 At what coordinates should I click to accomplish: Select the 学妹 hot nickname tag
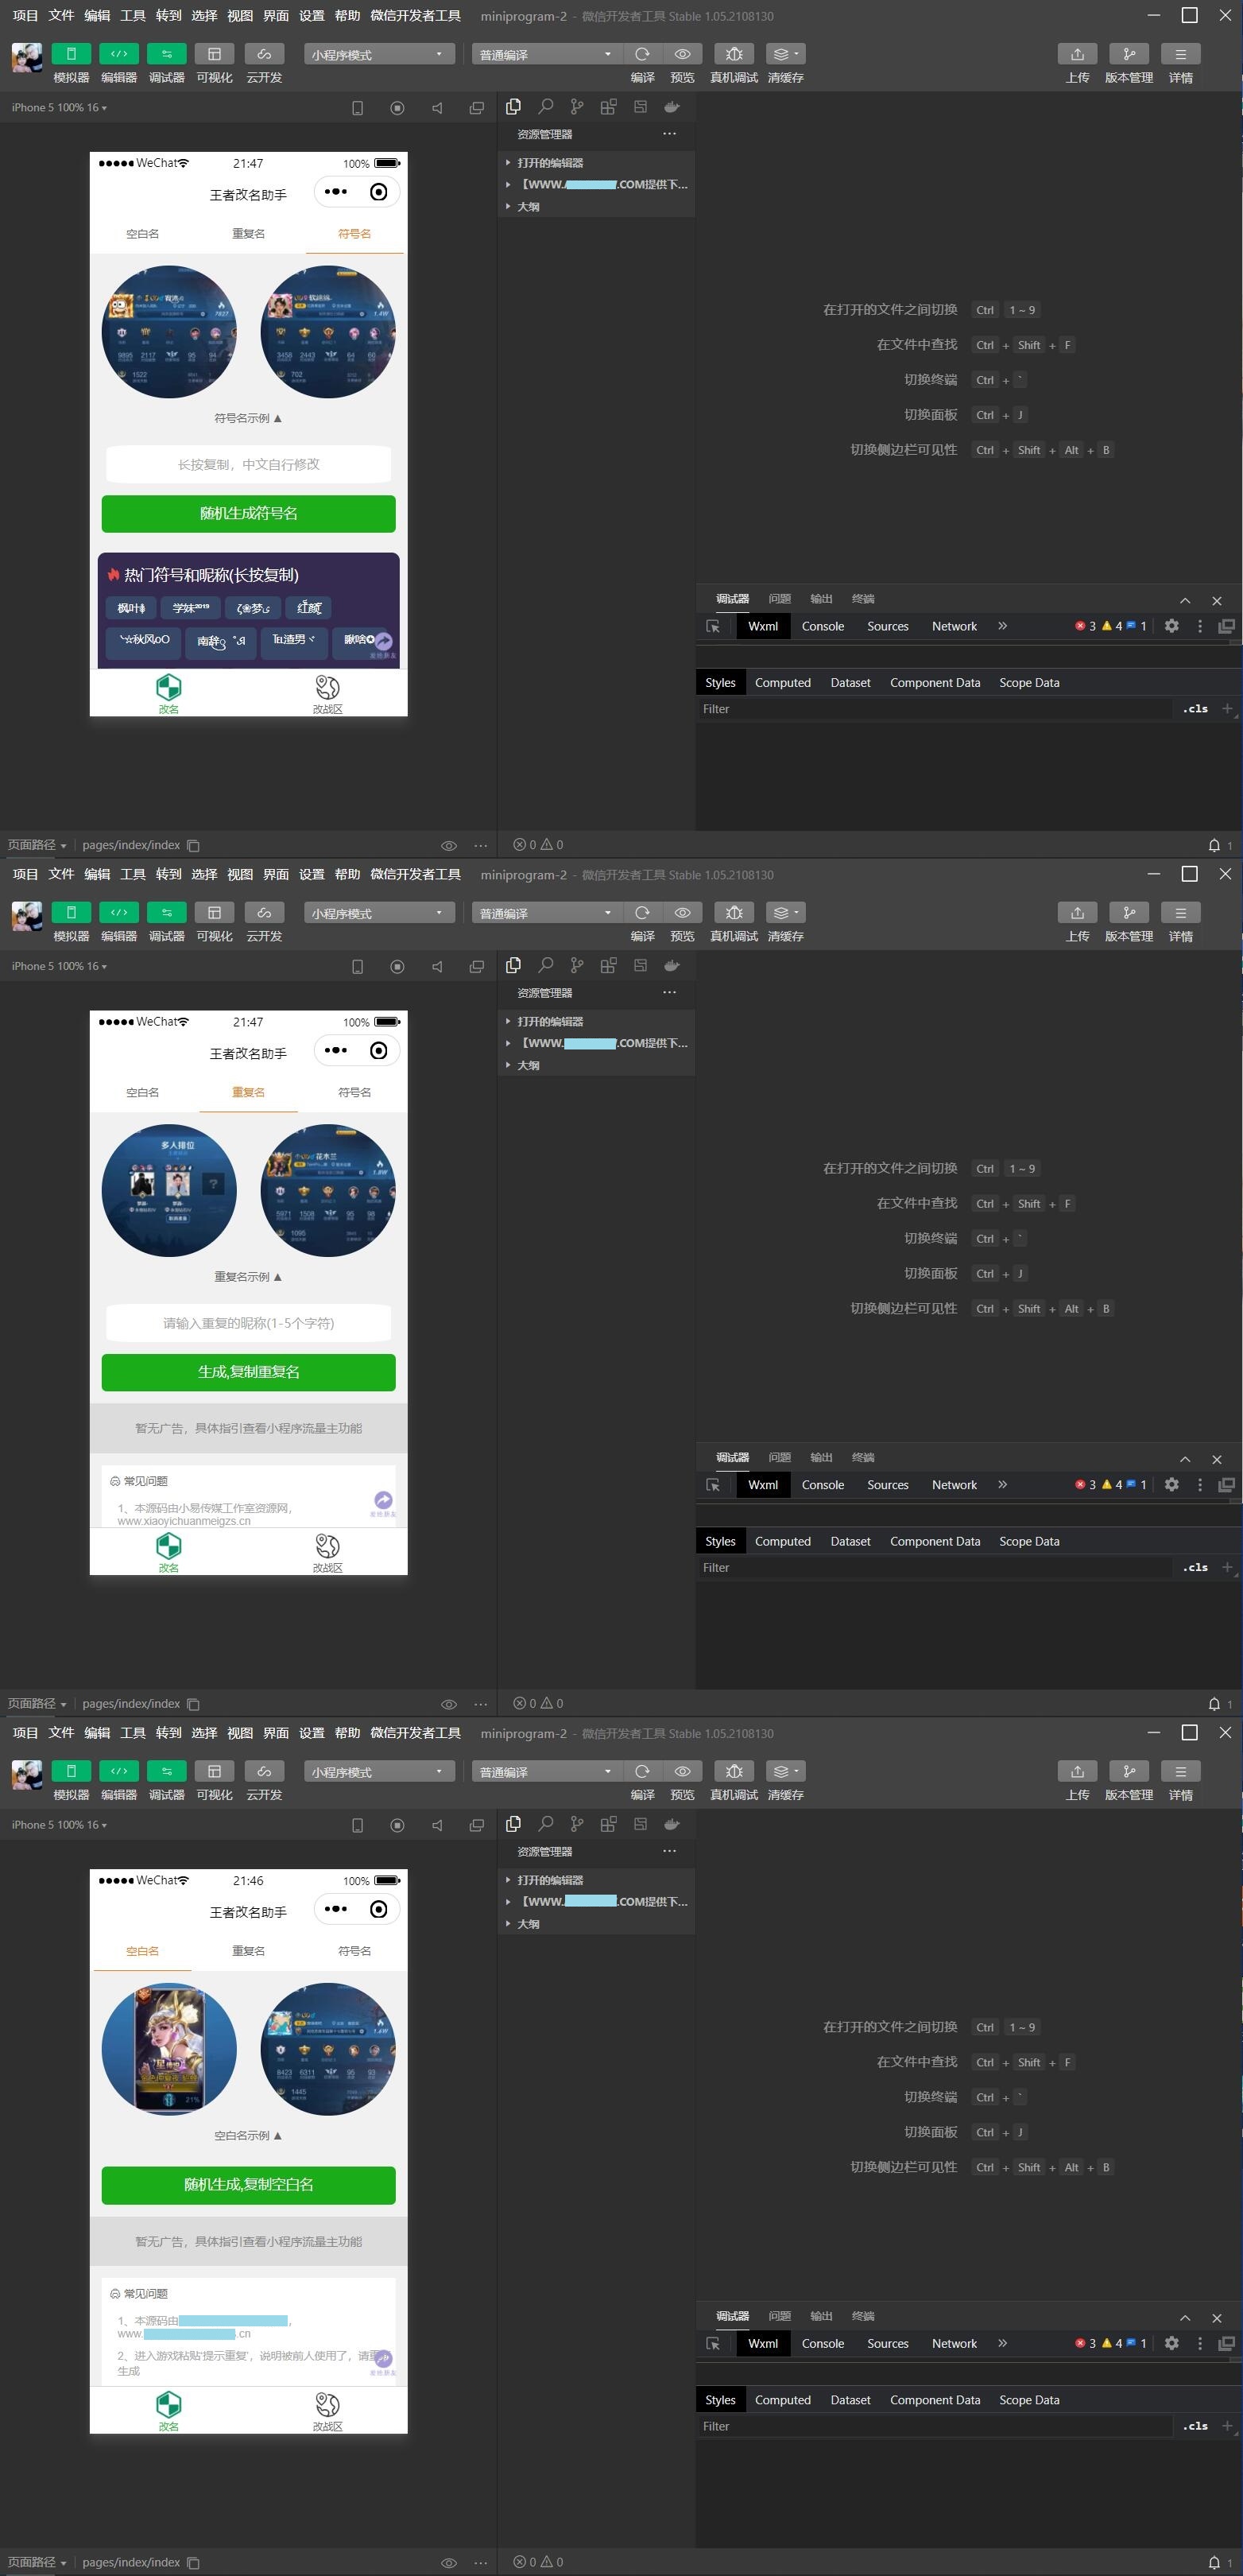coord(190,608)
